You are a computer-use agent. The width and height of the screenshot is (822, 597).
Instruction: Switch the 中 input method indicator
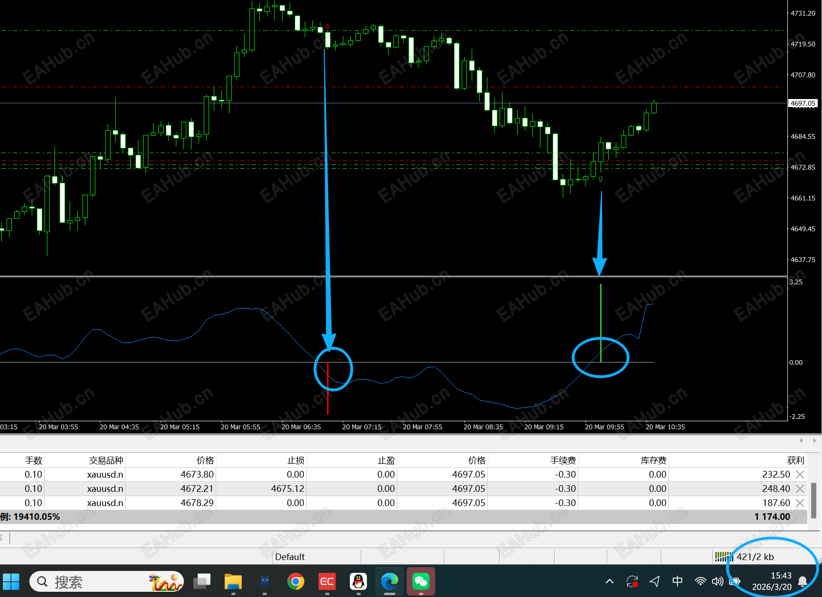[x=677, y=581]
